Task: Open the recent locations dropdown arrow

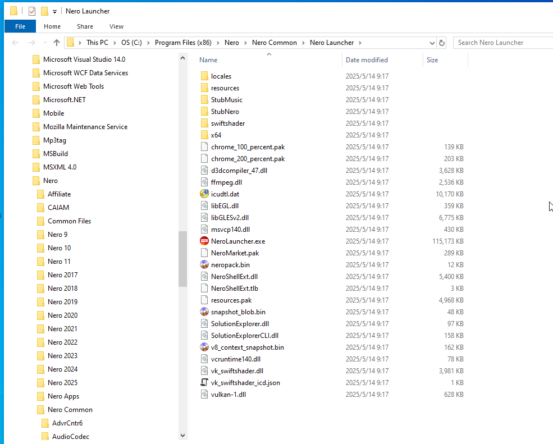Action: tap(45, 43)
